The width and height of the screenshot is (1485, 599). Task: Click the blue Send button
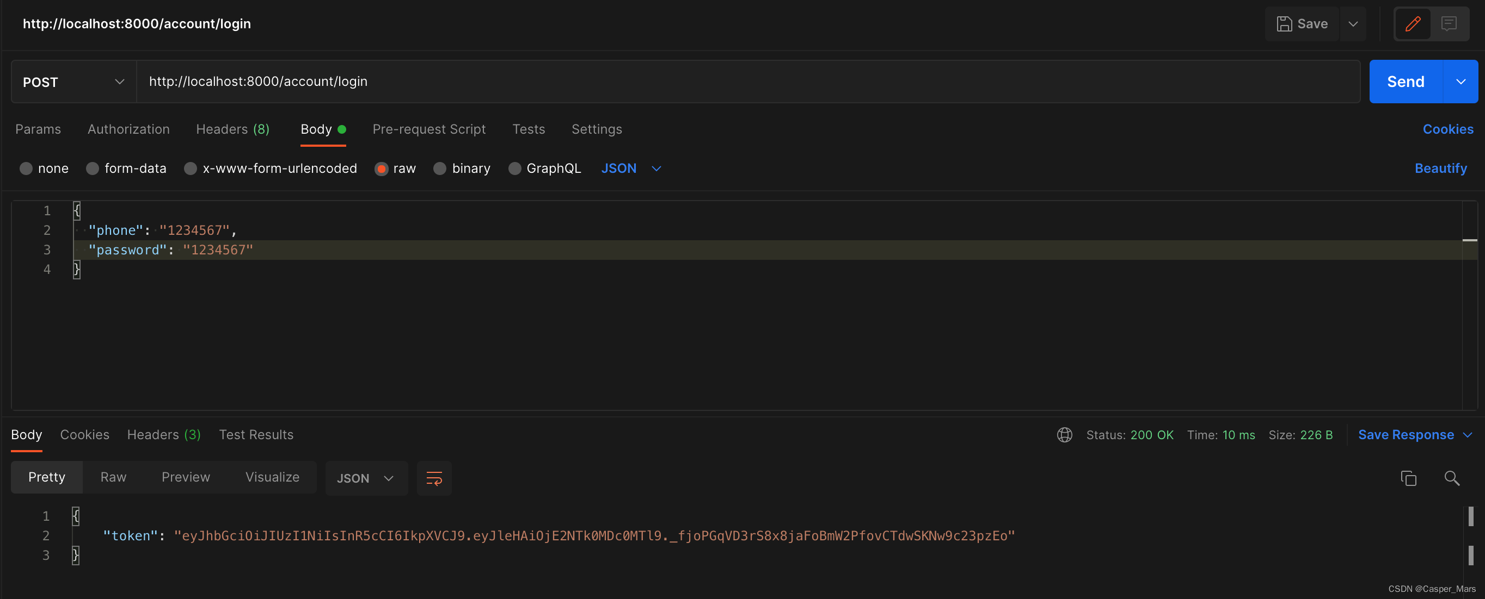point(1405,82)
